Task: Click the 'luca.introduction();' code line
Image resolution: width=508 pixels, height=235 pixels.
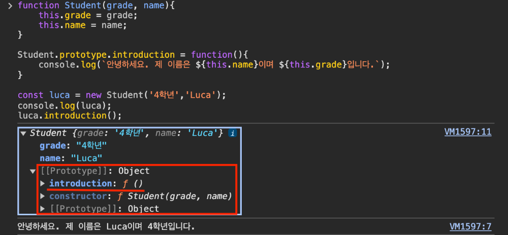Action: pyautogui.click(x=70, y=115)
